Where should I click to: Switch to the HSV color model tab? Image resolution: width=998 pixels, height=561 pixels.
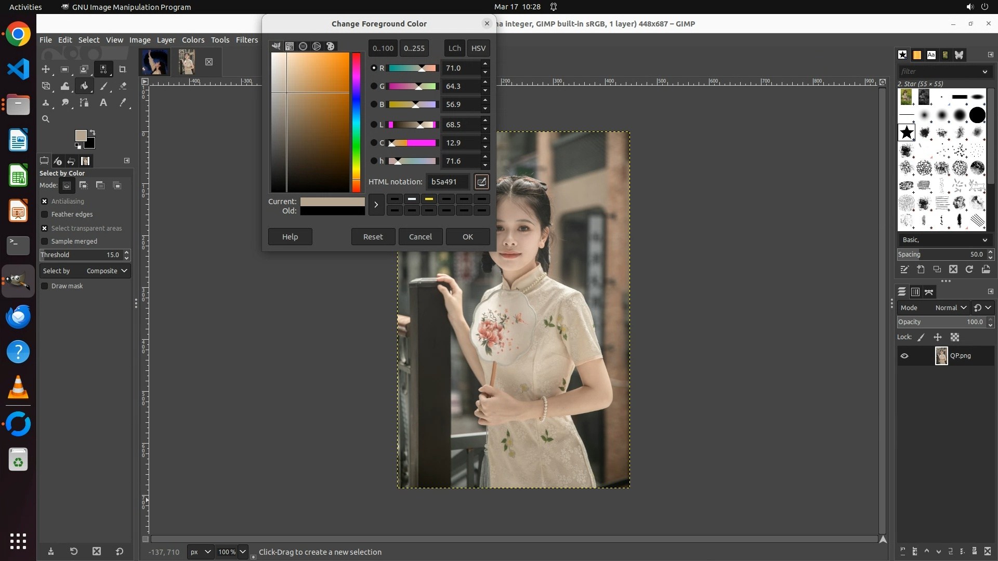click(478, 48)
